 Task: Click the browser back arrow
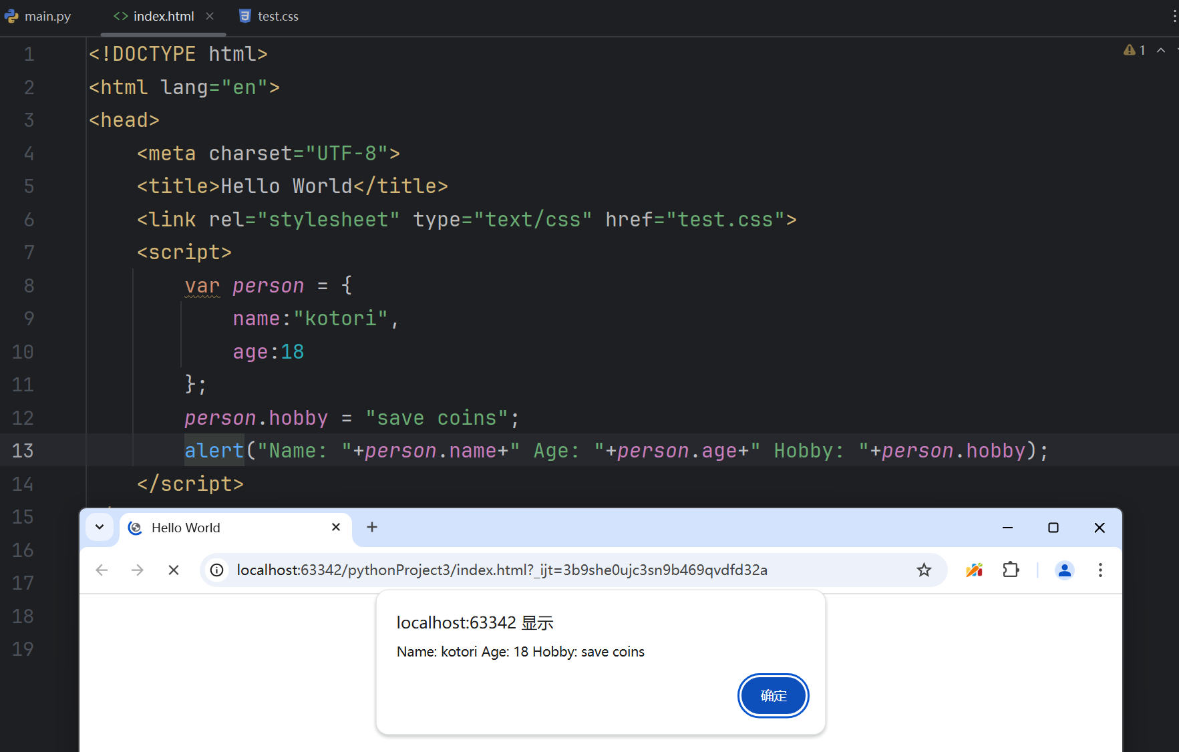[102, 570]
